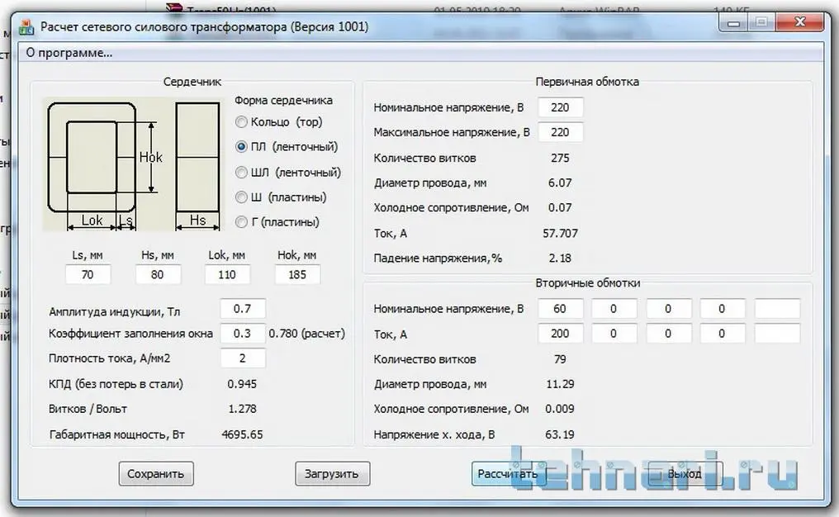This screenshot has height=517, width=839.
Task: Click Габаритная мощность value 4695.65
Action: pos(242,434)
